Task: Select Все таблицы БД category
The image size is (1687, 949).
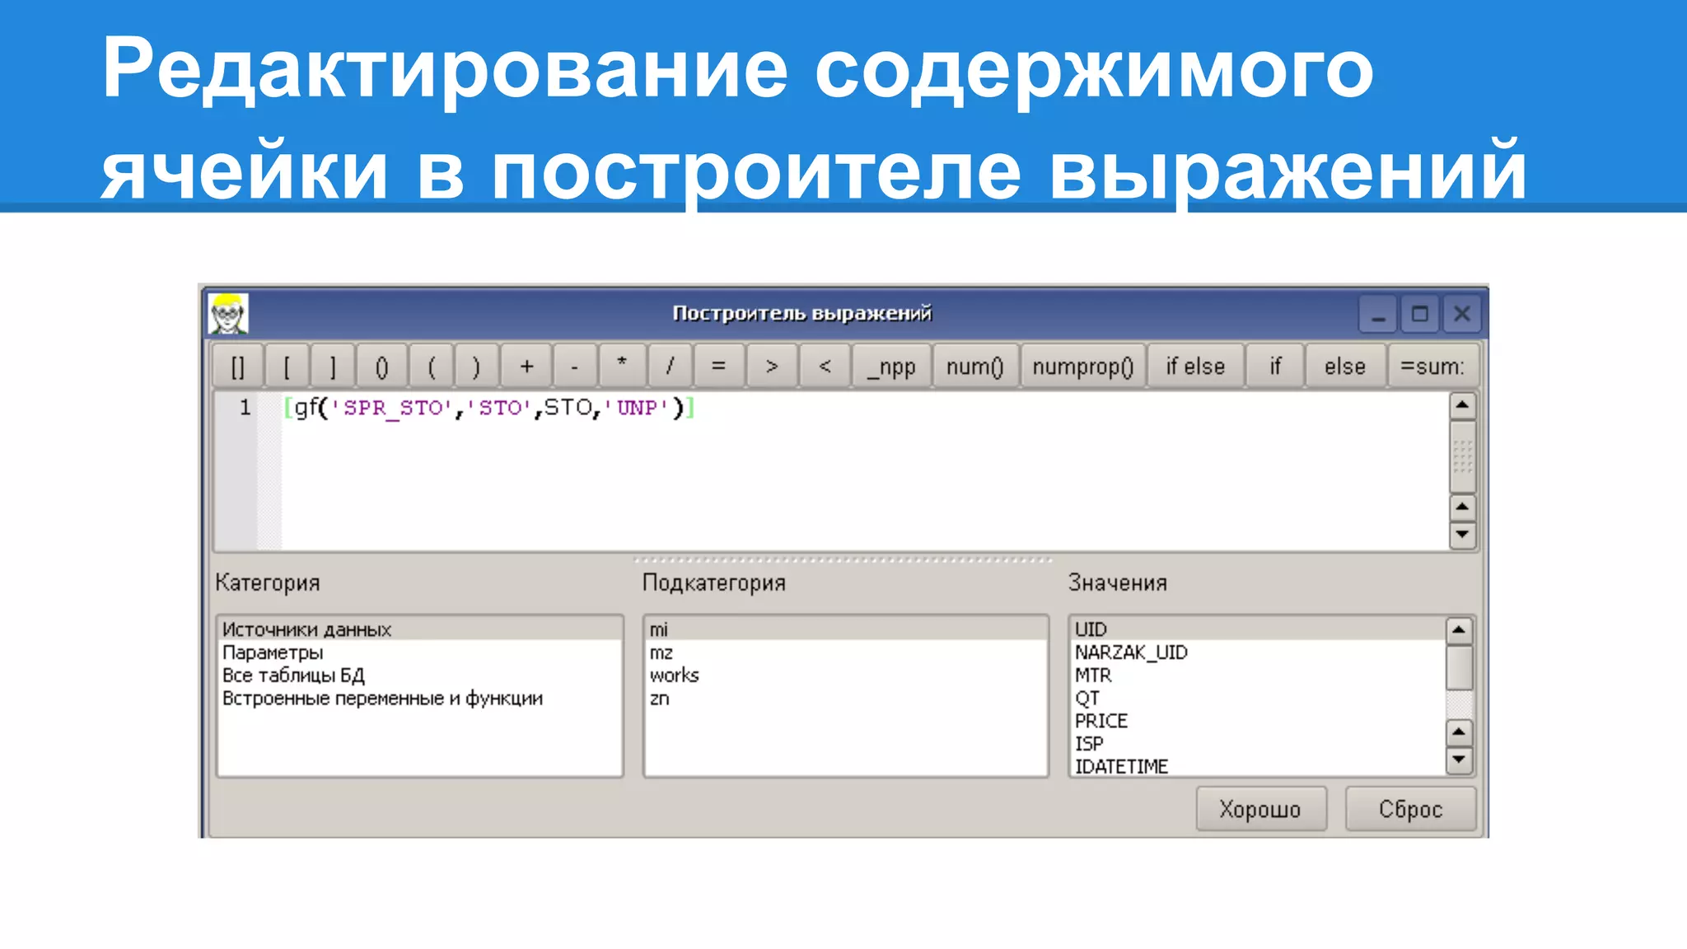Action: point(293,676)
